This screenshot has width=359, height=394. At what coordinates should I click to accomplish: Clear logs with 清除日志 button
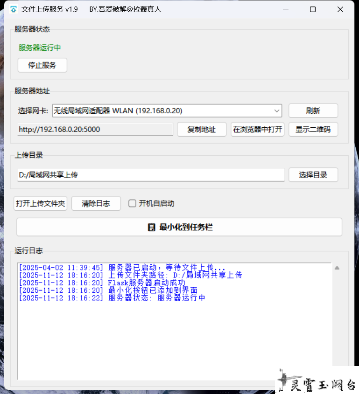[96, 203]
